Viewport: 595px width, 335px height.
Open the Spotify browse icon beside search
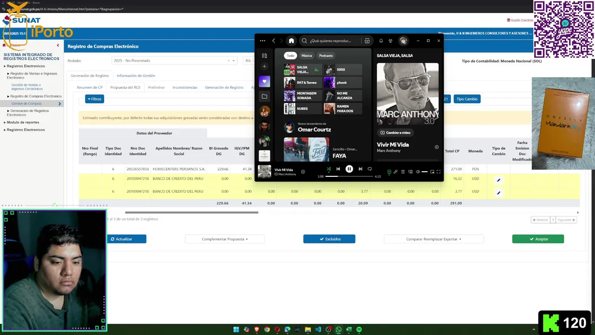367,41
